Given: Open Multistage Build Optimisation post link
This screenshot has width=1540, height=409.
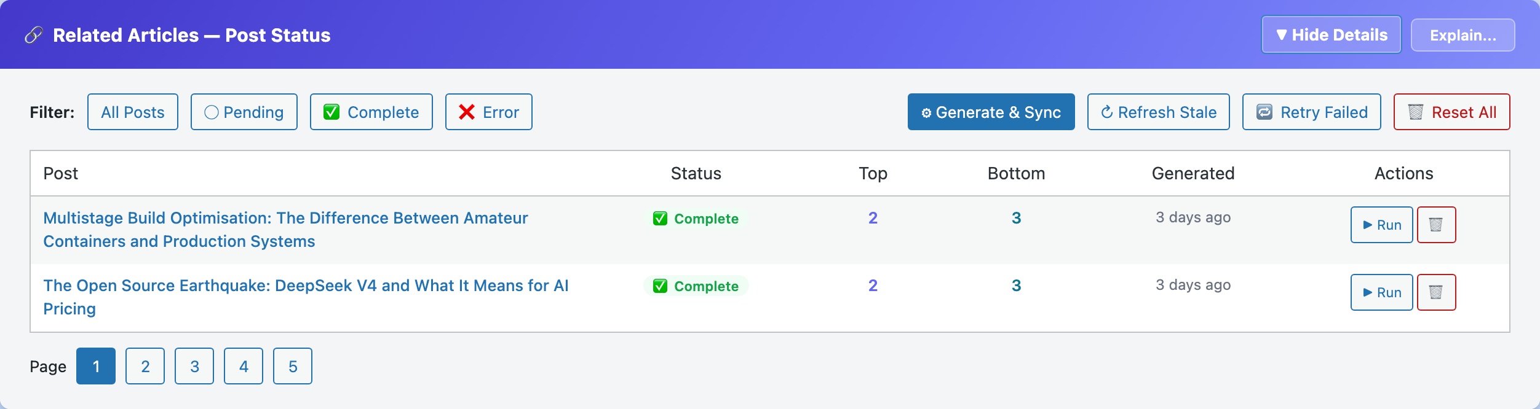Looking at the screenshot, I should pos(285,230).
